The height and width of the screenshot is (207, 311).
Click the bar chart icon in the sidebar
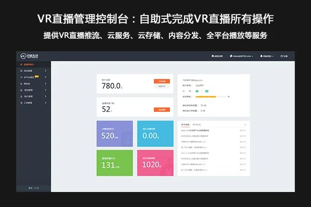[x=21, y=90]
